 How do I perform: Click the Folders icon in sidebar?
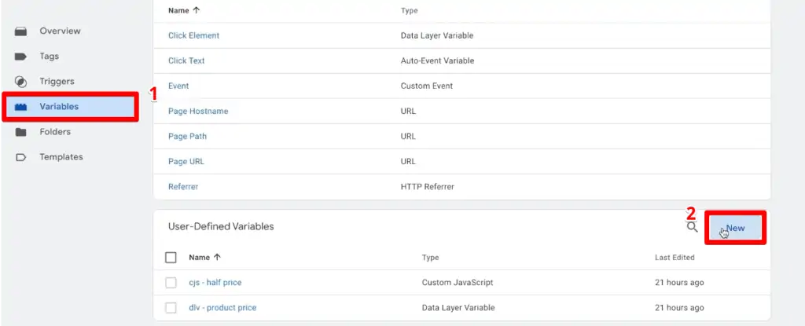tap(20, 132)
